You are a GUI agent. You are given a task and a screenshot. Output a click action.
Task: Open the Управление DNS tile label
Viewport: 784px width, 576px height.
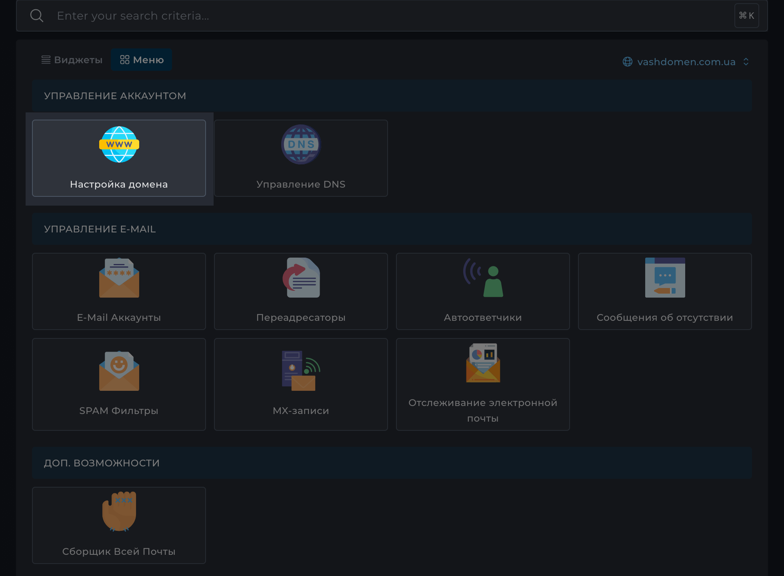click(301, 184)
